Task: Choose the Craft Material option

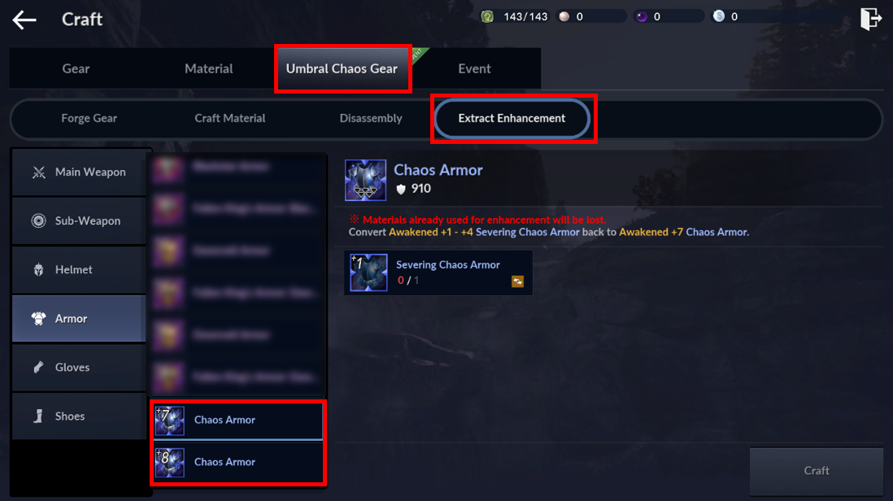Action: pyautogui.click(x=230, y=118)
